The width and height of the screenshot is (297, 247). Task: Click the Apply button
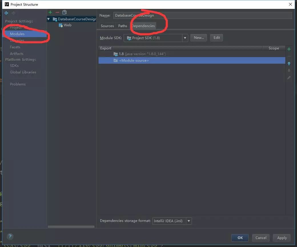pyautogui.click(x=282, y=238)
